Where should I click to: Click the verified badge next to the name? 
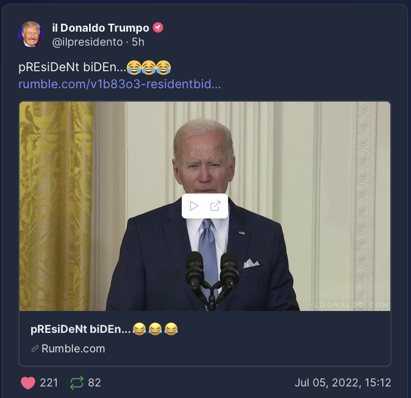(158, 28)
